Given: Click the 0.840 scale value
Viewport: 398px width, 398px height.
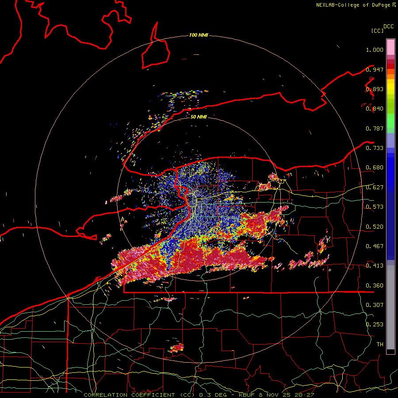Looking at the screenshot, I should tap(375, 109).
